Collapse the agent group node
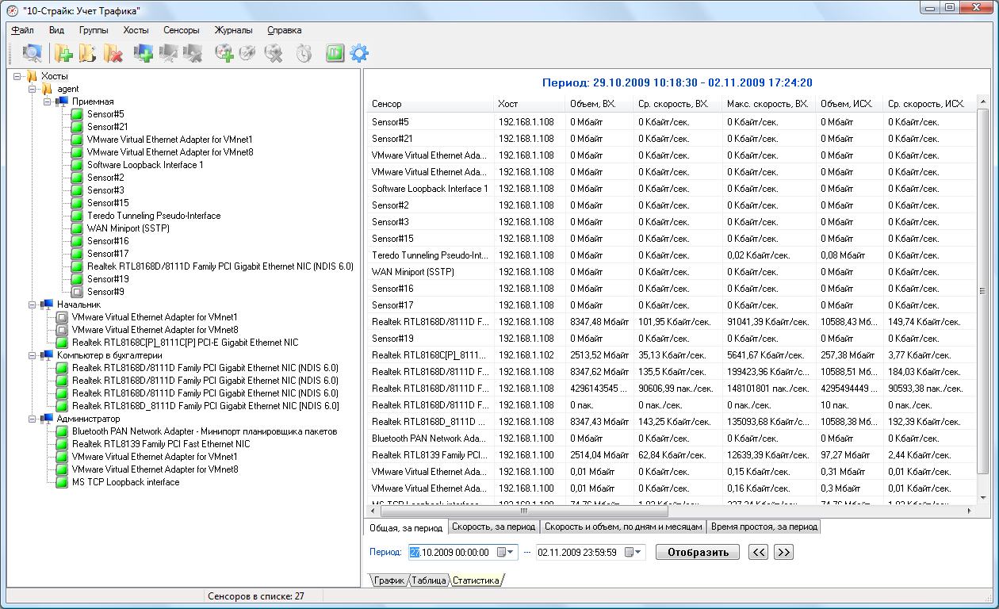Image resolution: width=999 pixels, height=609 pixels. (33, 89)
